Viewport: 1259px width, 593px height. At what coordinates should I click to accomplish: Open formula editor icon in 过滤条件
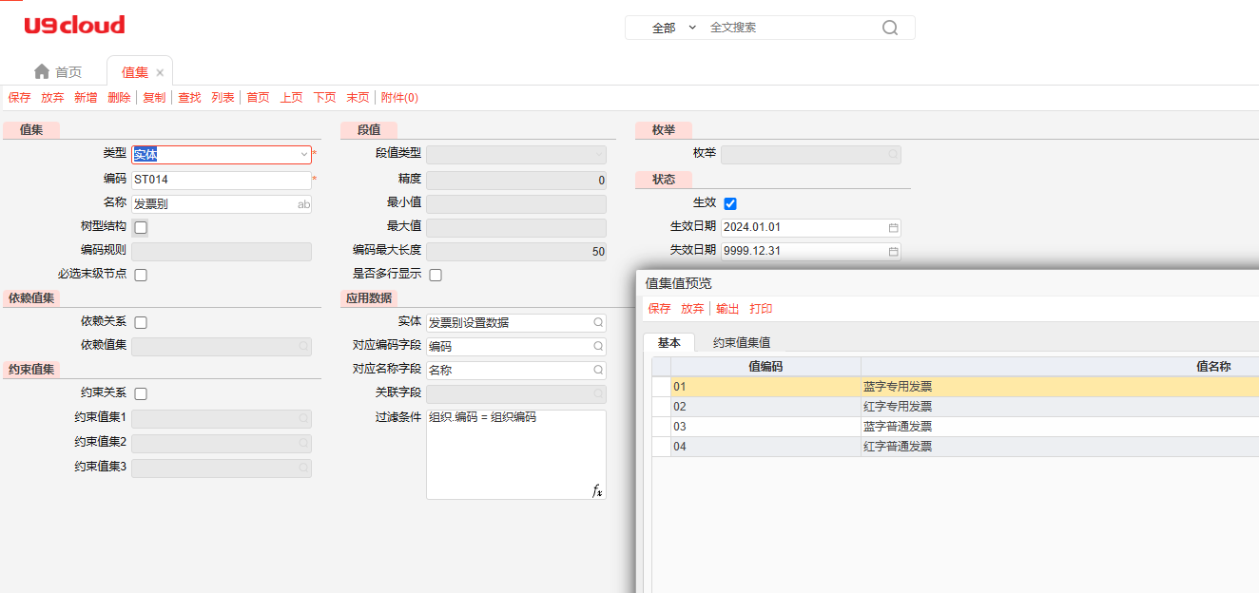coord(597,490)
